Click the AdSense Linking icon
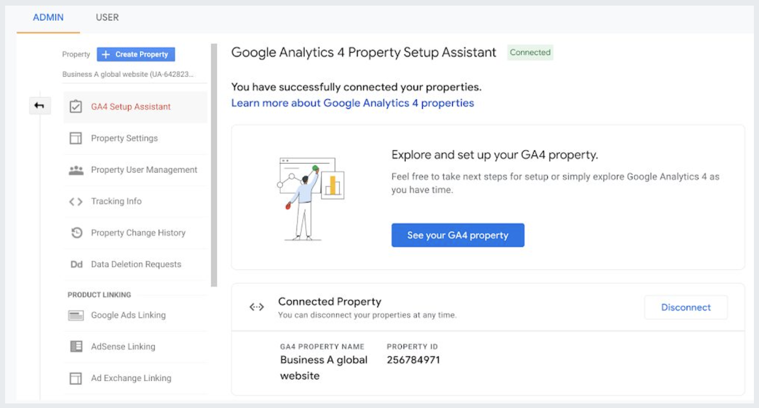The image size is (759, 408). click(76, 347)
